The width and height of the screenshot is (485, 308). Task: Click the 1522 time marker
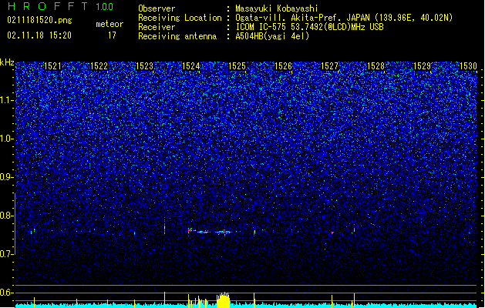[99, 66]
